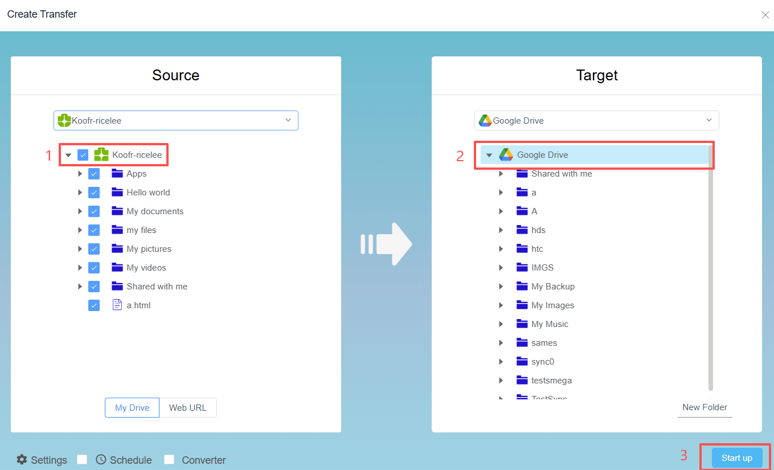Viewport: 774px width, 470px height.
Task: Expand the My documents folder
Action: coord(80,211)
